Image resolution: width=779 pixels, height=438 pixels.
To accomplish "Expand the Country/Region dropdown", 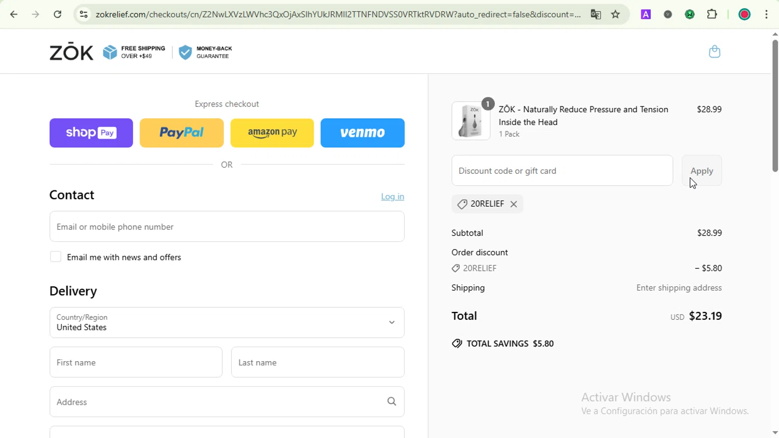I will [227, 322].
